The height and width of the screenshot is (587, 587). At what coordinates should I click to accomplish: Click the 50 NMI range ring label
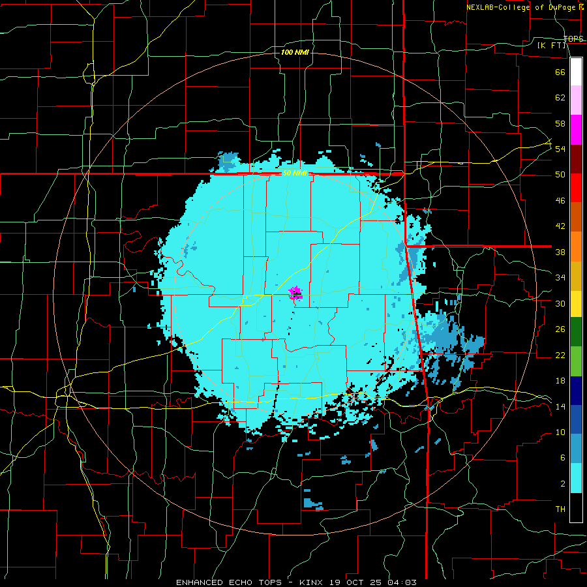click(x=295, y=173)
